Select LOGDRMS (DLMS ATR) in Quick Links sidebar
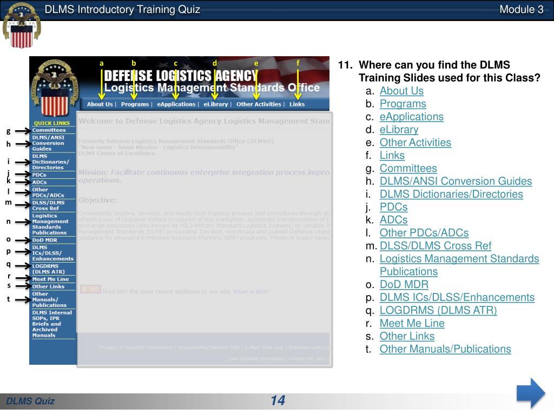 click(48, 269)
